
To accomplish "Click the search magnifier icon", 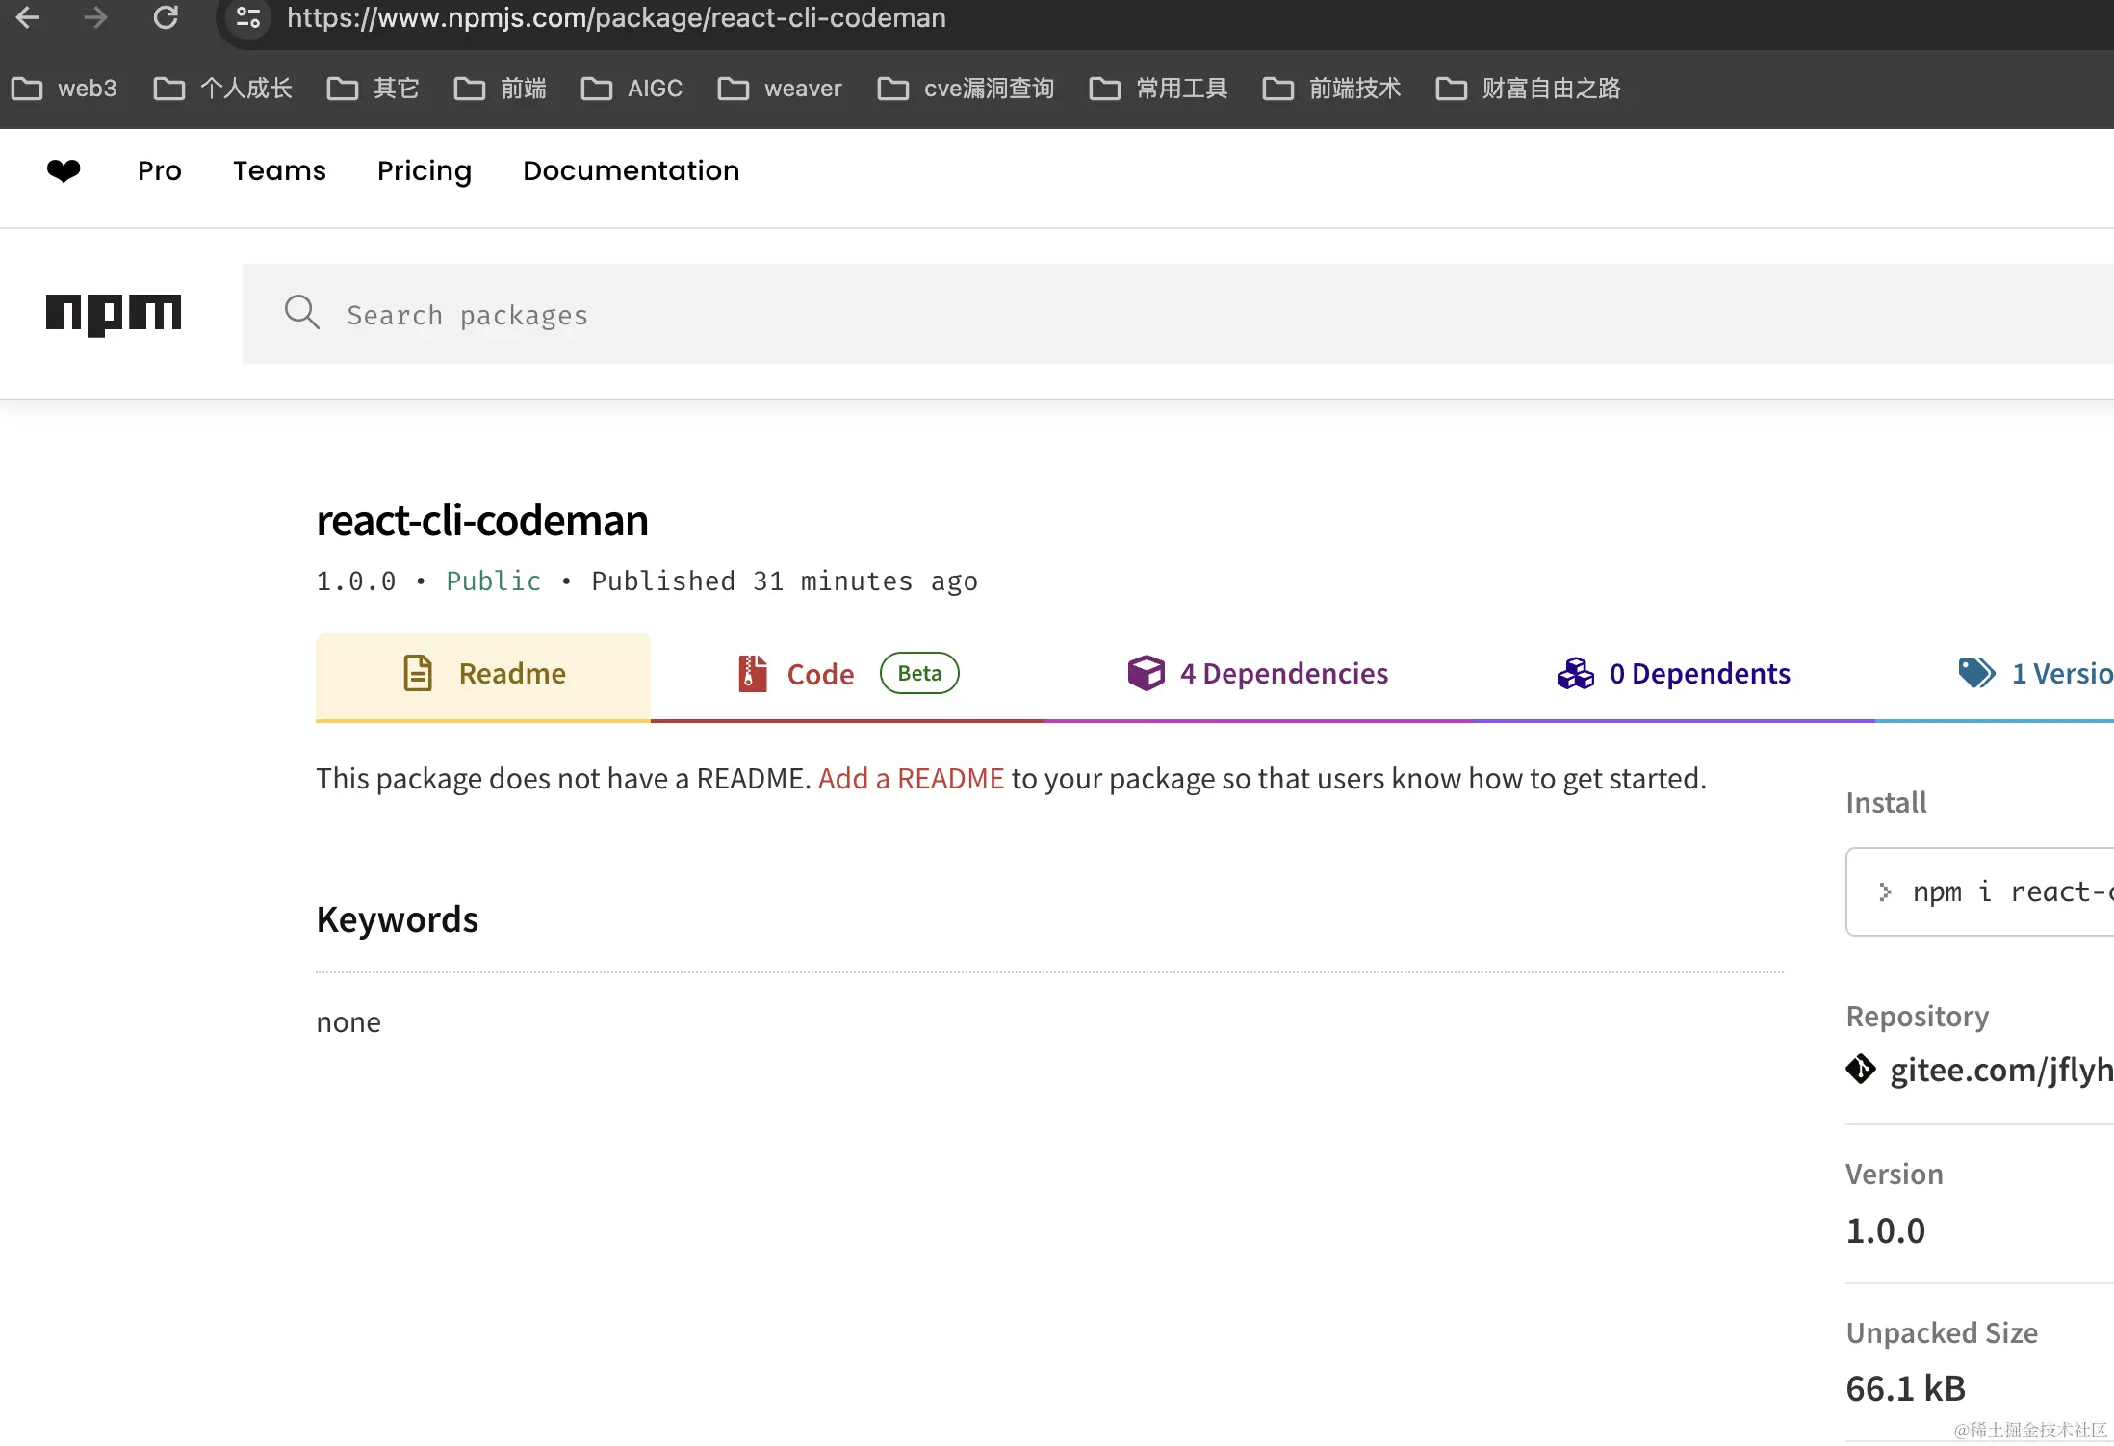I will coord(301,313).
